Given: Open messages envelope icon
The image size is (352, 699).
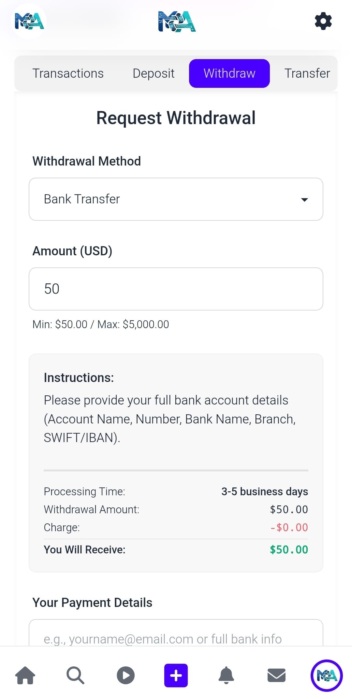Looking at the screenshot, I should coord(276,675).
